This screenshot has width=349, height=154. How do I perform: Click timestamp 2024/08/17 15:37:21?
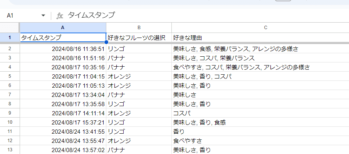click(63, 122)
